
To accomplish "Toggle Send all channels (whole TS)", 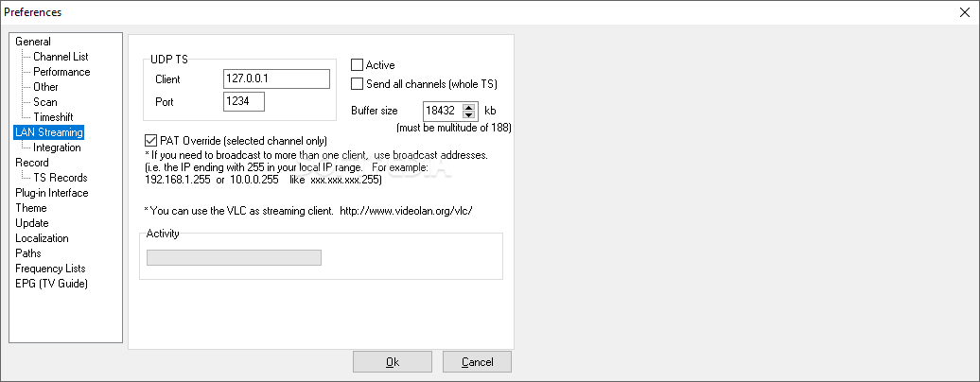I will (x=358, y=84).
